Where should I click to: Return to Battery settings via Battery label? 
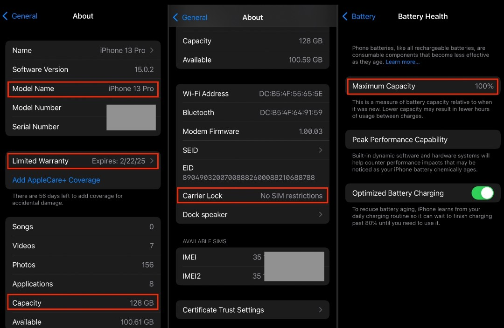tap(363, 16)
